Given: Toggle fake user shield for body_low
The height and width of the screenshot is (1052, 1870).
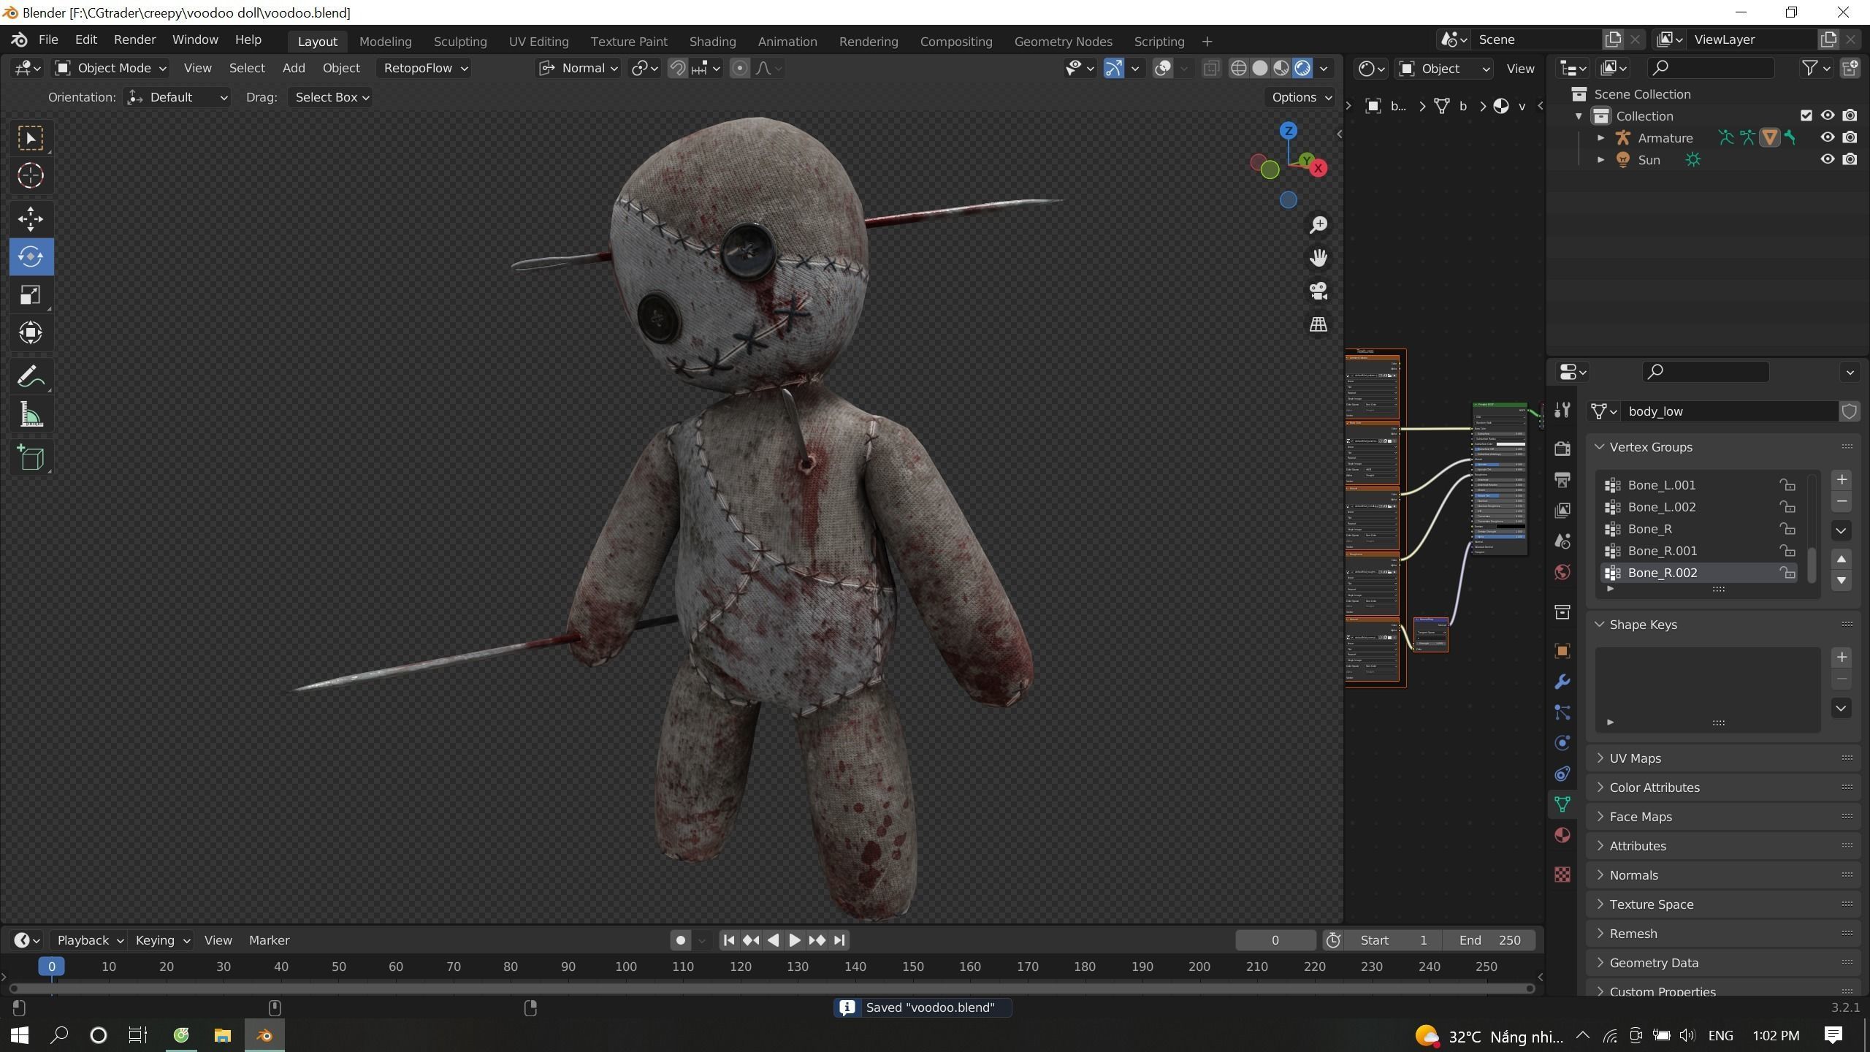Looking at the screenshot, I should [x=1850, y=411].
